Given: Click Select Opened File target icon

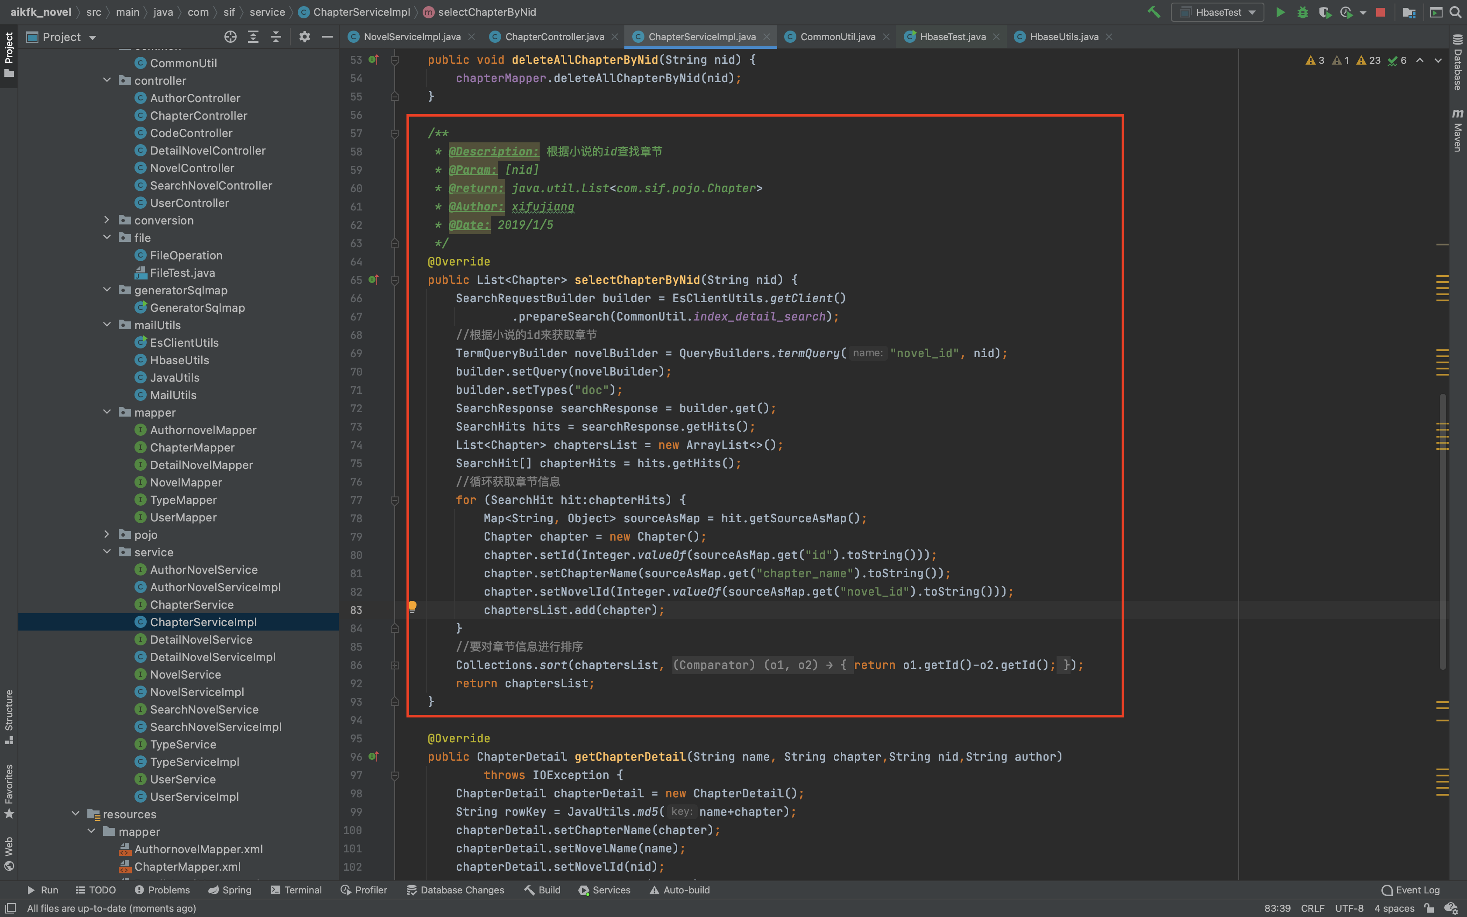Looking at the screenshot, I should click(230, 37).
